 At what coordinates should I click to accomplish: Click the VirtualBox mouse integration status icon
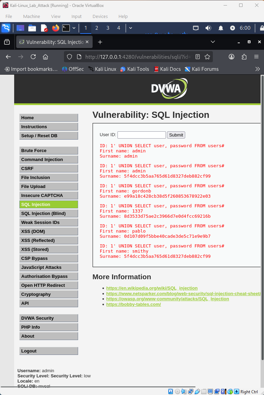(230, 392)
